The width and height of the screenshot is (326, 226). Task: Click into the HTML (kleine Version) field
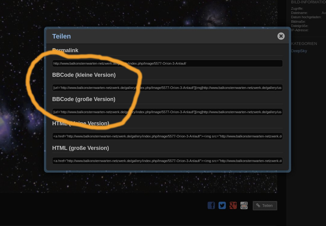(167, 136)
